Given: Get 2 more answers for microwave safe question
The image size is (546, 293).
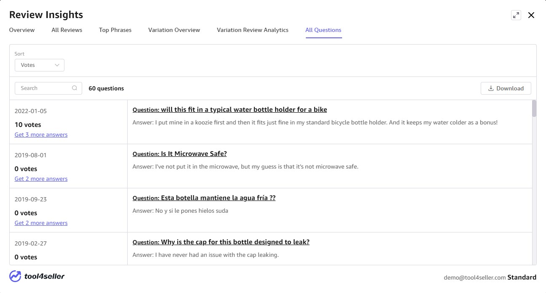Looking at the screenshot, I should 41,179.
